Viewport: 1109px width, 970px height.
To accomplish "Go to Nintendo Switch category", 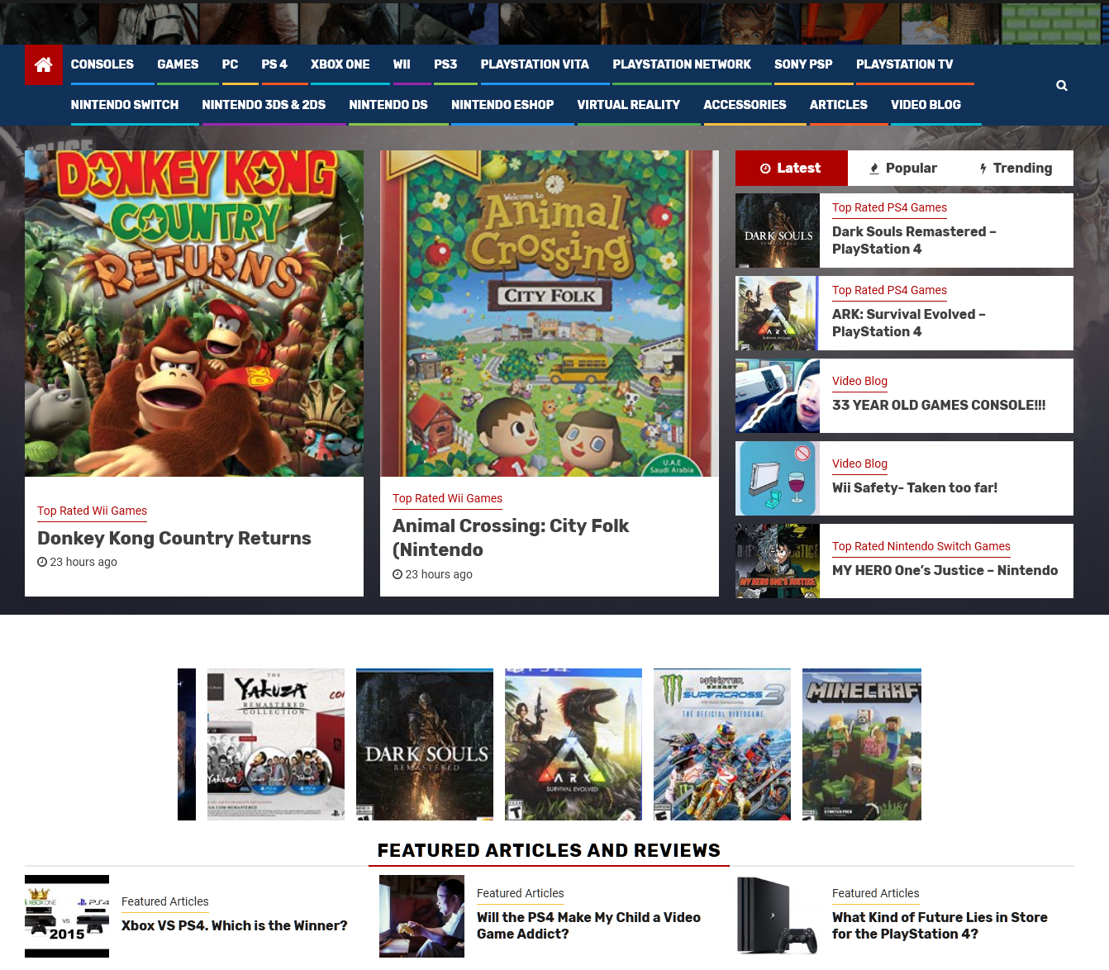I will point(125,105).
